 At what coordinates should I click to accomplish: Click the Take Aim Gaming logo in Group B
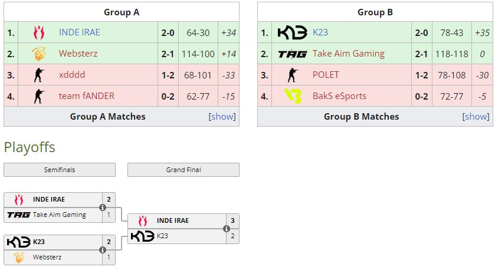point(292,54)
